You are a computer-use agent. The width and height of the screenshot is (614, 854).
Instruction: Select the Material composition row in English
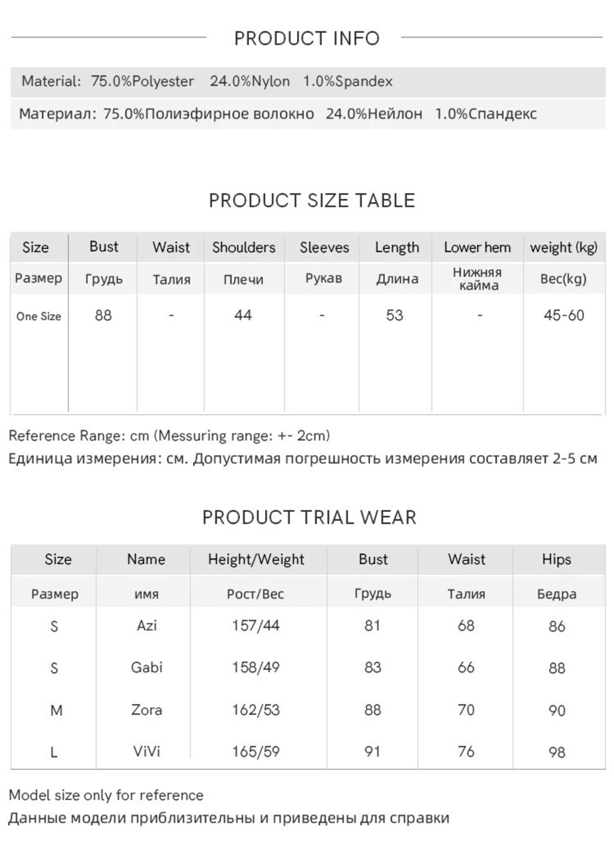[308, 82]
